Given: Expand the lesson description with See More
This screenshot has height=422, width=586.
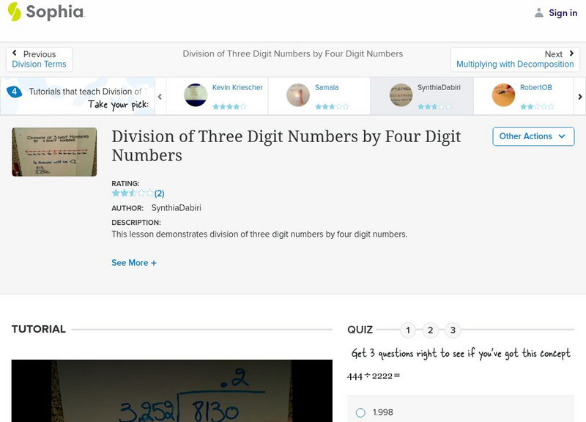Looking at the screenshot, I should tap(134, 262).
